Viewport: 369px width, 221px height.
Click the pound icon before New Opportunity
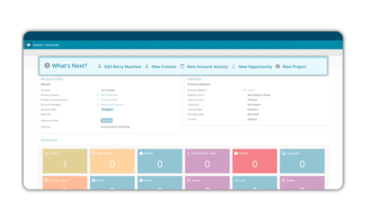(233, 66)
